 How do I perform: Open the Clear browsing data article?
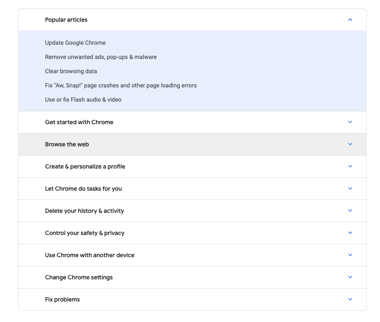tap(71, 71)
